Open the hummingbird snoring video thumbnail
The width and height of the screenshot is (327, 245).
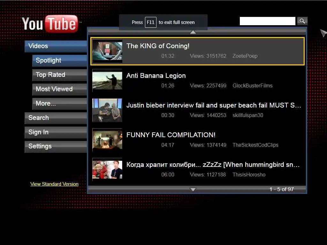pyautogui.click(x=107, y=169)
